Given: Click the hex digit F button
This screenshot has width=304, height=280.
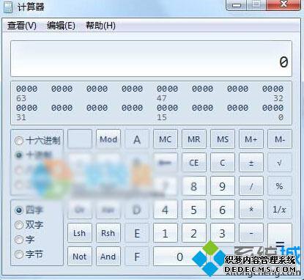Looking at the screenshot, I should (x=137, y=257).
